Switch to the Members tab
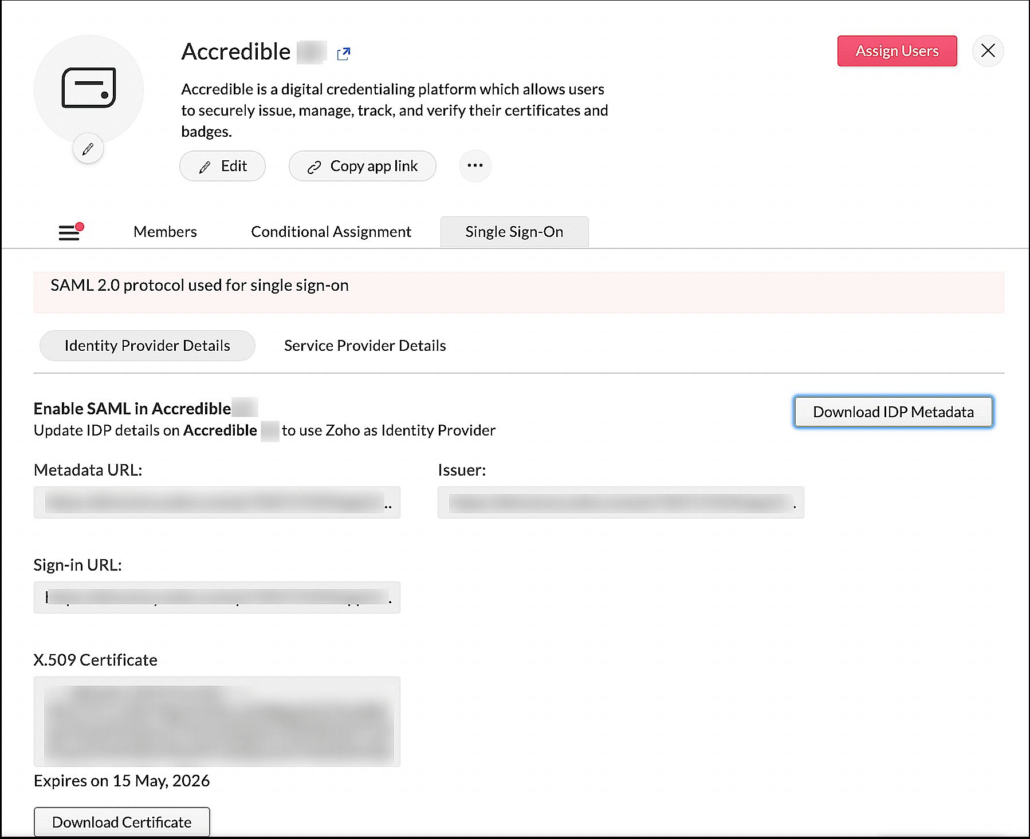Screen dimensions: 1030x839 tap(165, 232)
